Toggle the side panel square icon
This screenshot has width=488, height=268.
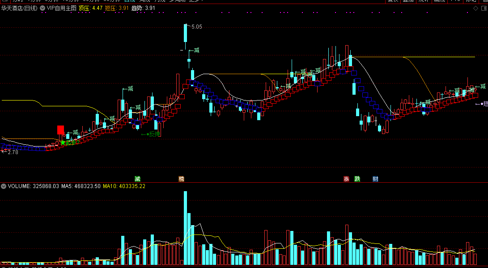(484, 8)
